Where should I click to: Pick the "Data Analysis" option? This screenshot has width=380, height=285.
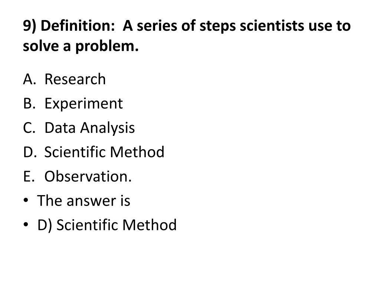[x=89, y=128]
